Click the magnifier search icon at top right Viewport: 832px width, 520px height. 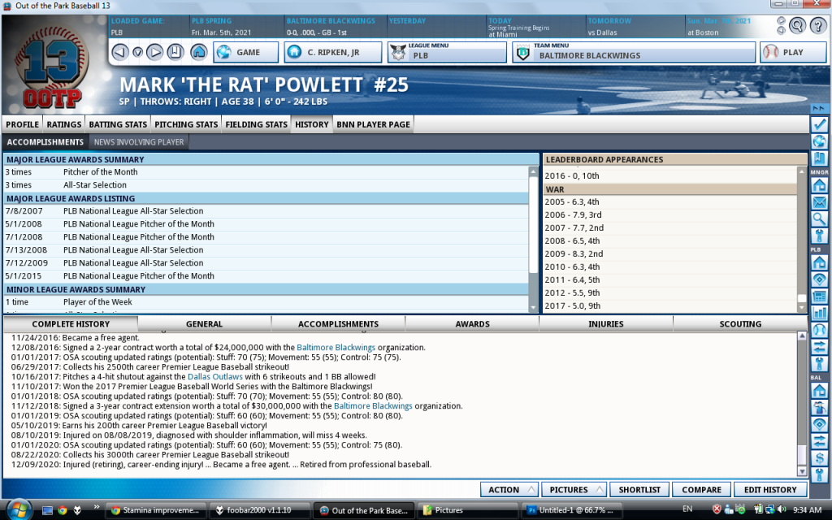coord(796,25)
